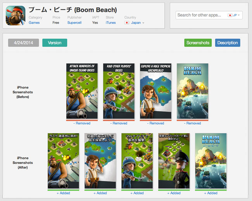Click the 'iPhone Screenshots (Before)' label
This screenshot has width=252, height=201.
click(x=22, y=92)
